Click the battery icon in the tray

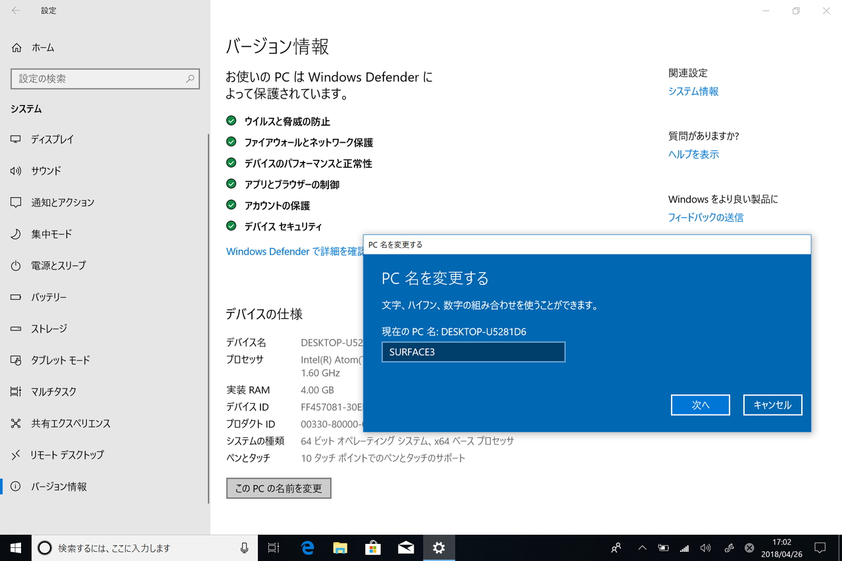663,548
